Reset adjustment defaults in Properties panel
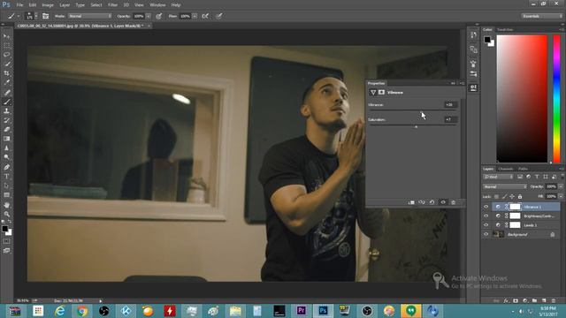 (432, 202)
